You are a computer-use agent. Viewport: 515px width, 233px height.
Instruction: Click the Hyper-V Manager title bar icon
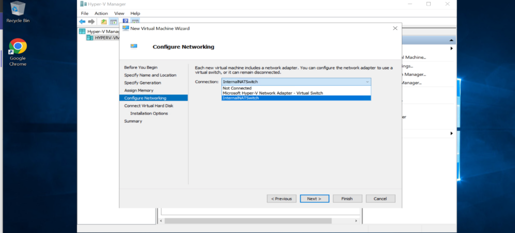click(83, 4)
